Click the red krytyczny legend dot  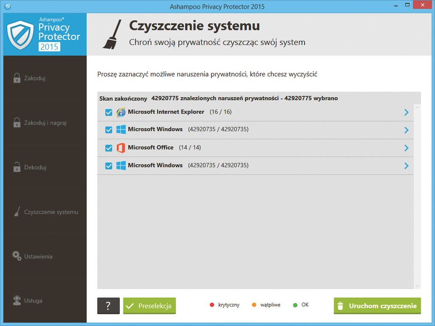pyautogui.click(x=212, y=305)
